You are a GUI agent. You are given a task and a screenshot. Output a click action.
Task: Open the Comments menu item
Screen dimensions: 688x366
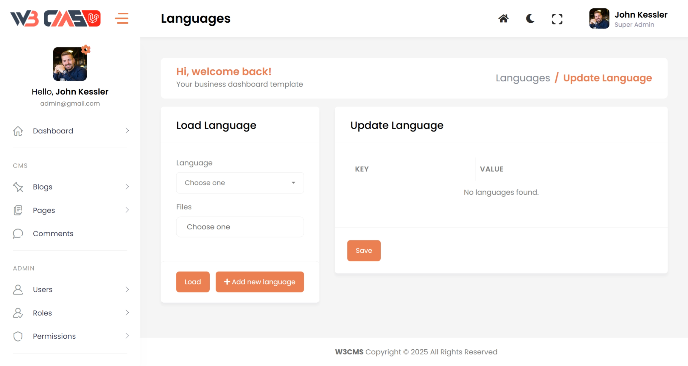(53, 234)
